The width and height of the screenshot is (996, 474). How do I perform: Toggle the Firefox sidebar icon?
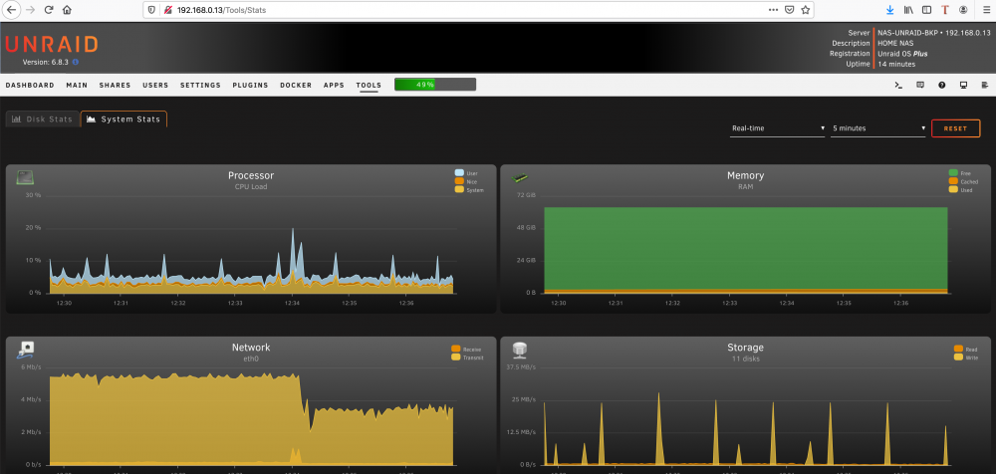point(926,10)
